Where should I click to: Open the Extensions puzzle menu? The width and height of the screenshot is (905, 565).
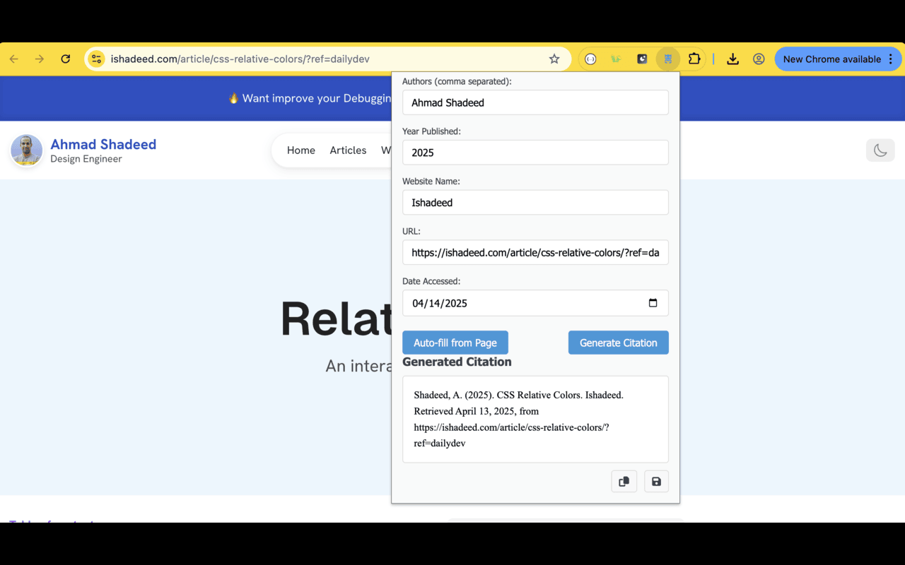click(694, 59)
